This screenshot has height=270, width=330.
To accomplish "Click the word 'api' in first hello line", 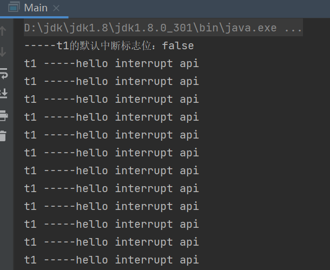I will click(x=189, y=64).
